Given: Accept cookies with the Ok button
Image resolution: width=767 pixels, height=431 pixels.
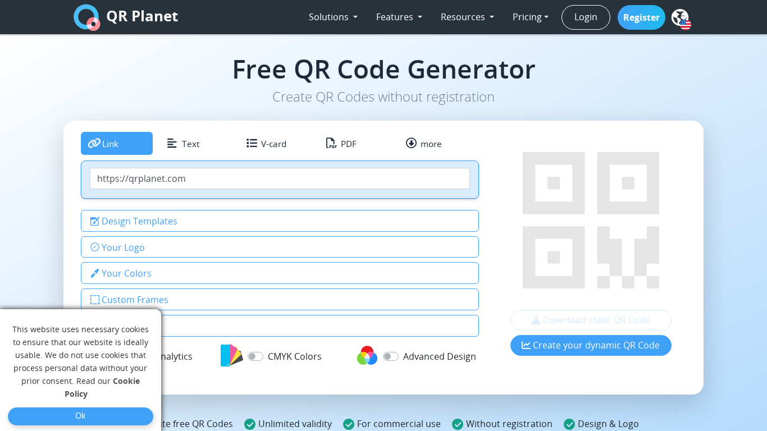Looking at the screenshot, I should pyautogui.click(x=80, y=416).
